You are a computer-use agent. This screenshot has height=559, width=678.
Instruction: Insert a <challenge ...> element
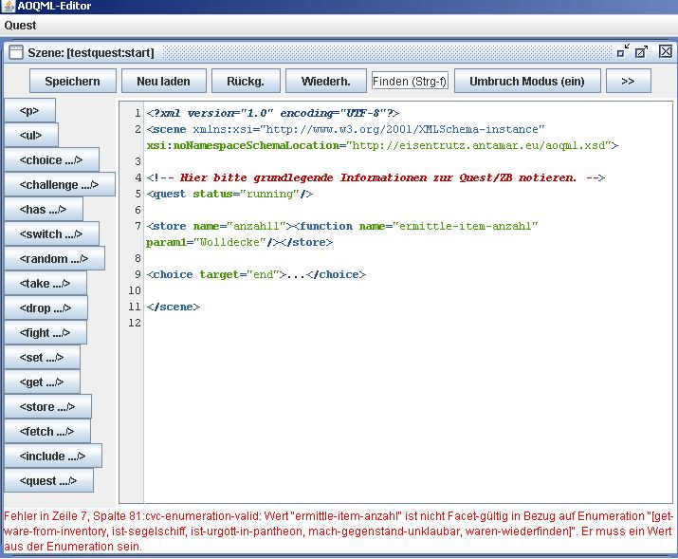point(59,184)
